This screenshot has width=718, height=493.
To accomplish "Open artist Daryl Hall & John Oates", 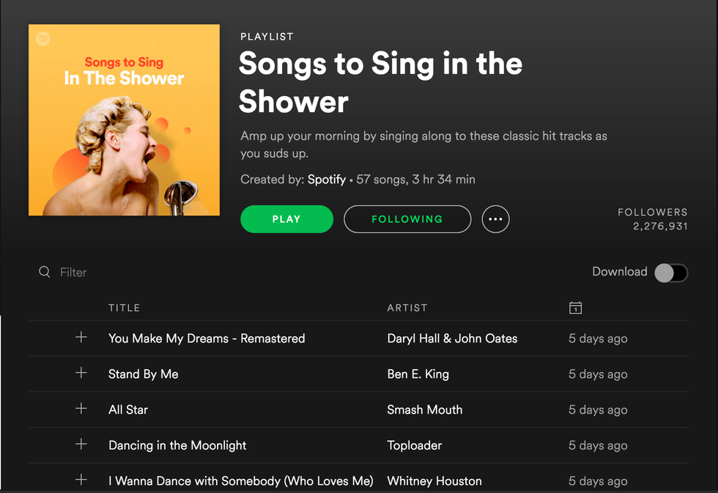I will click(452, 338).
